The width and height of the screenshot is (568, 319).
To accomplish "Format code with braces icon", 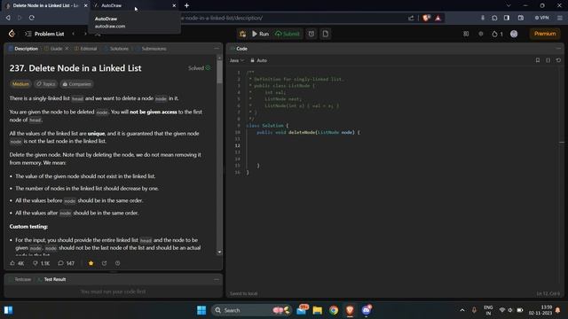I will click(548, 60).
